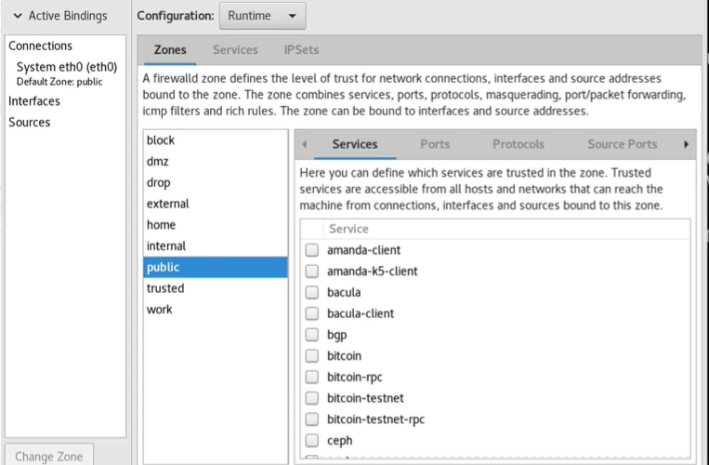The image size is (709, 465).
Task: Open the top-level Services tab
Action: point(235,50)
